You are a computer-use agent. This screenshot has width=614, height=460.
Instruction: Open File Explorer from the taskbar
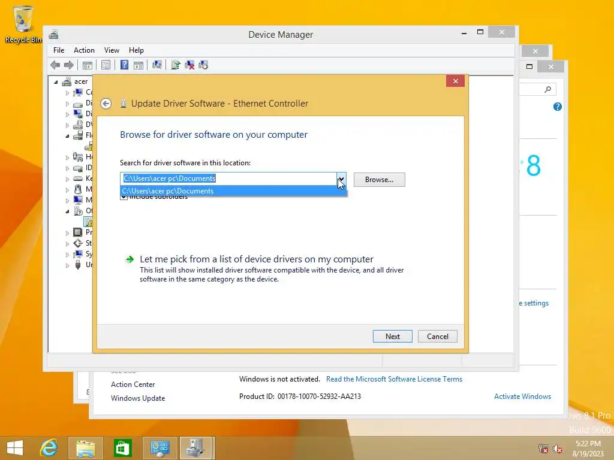click(85, 448)
